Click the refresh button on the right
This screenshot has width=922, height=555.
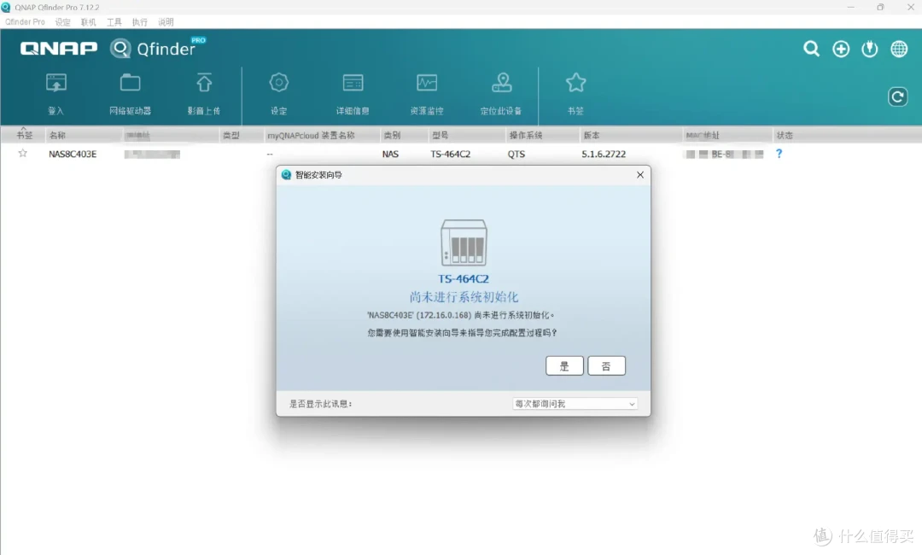click(x=897, y=97)
